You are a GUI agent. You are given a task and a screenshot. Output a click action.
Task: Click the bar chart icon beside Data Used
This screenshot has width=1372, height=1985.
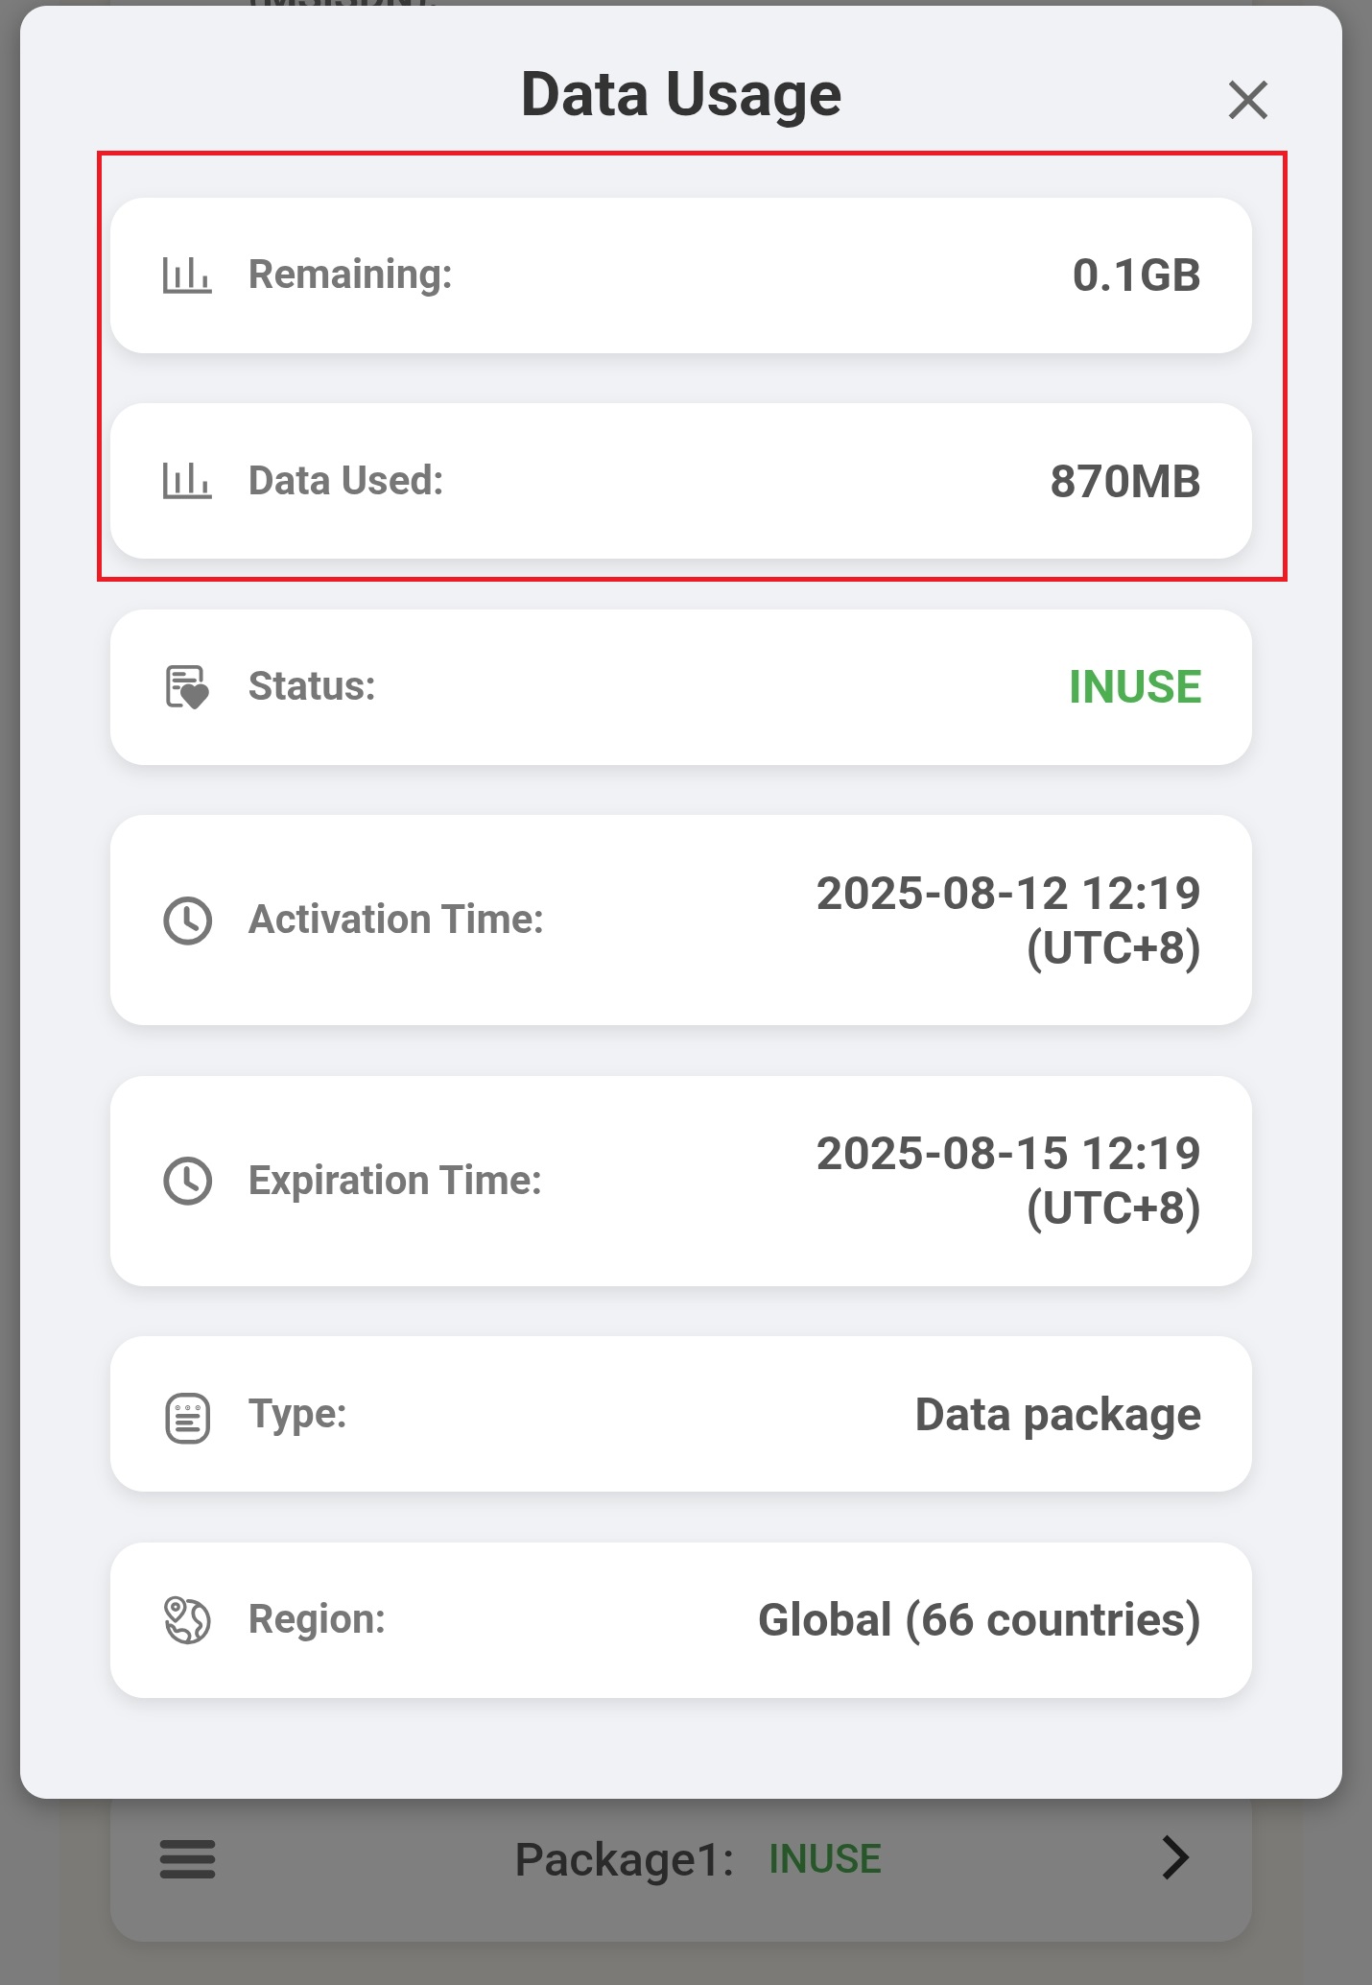click(187, 481)
